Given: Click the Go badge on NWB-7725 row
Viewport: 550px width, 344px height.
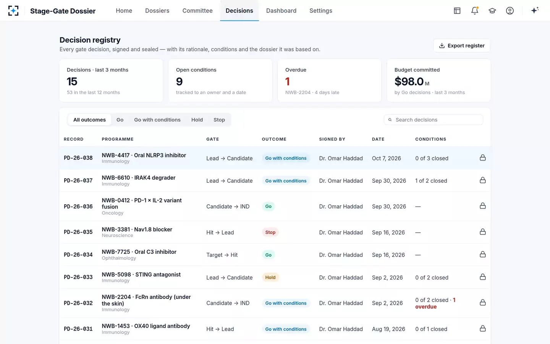Looking at the screenshot, I should pyautogui.click(x=269, y=255).
